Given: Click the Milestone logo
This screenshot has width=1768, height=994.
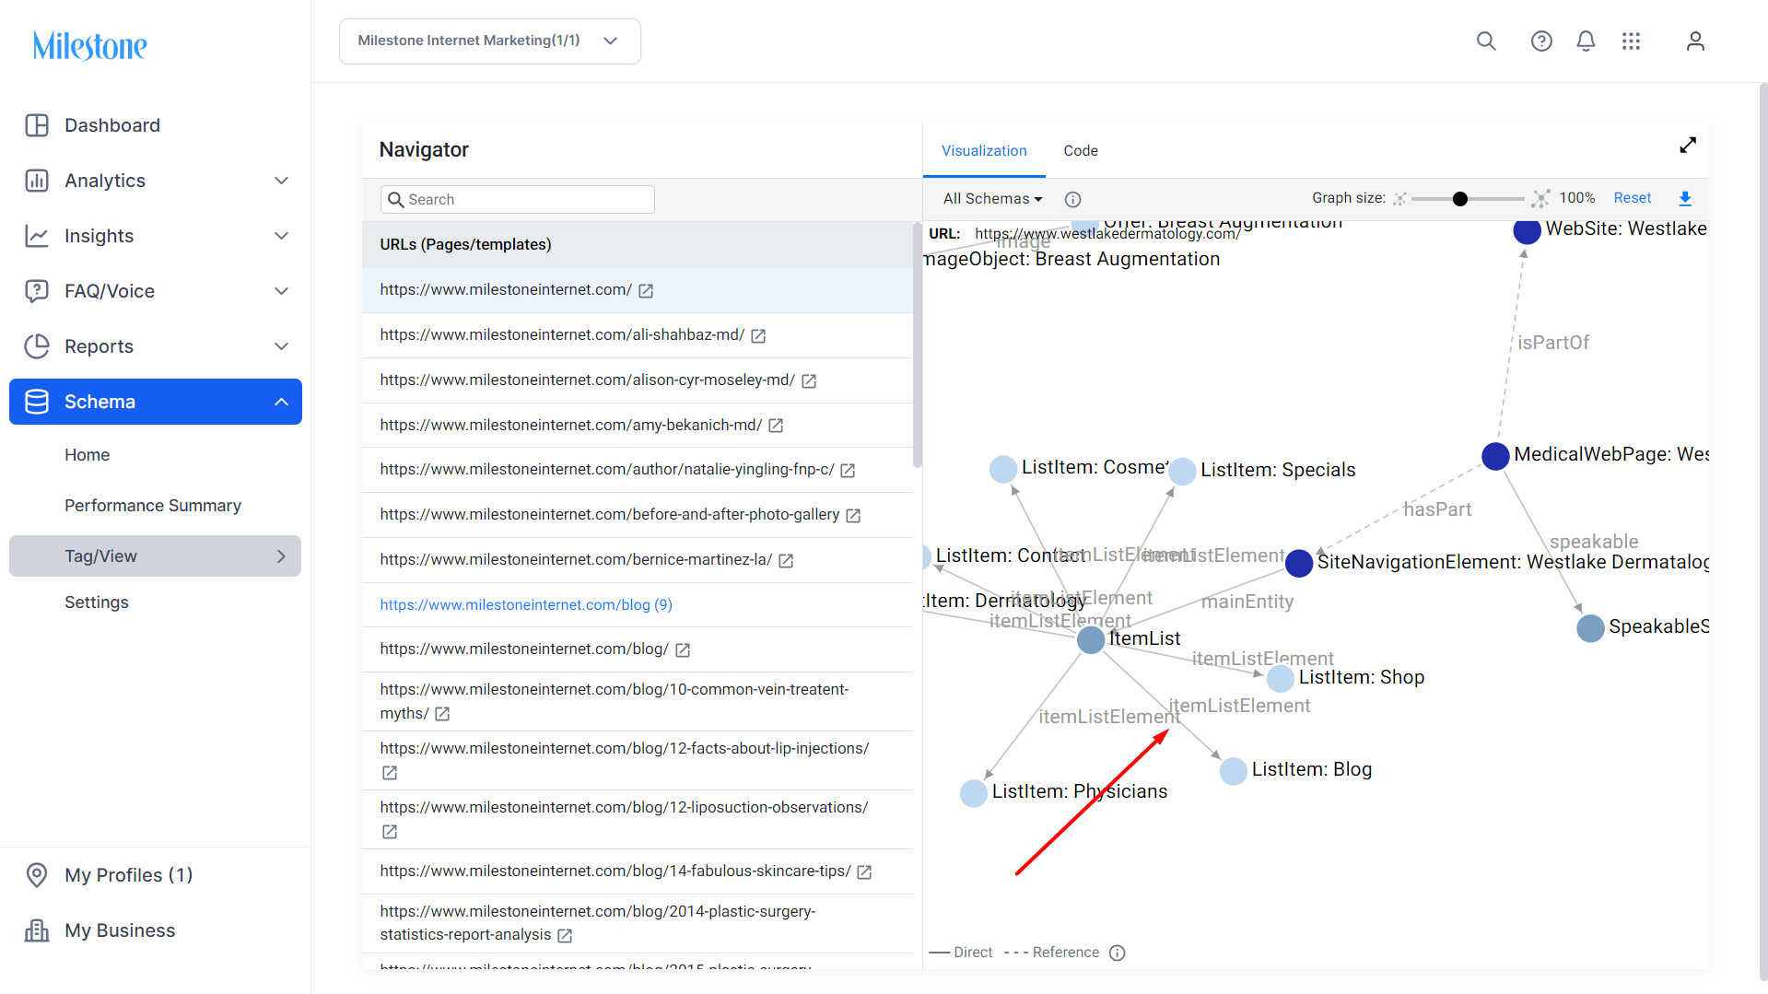Looking at the screenshot, I should click(89, 45).
